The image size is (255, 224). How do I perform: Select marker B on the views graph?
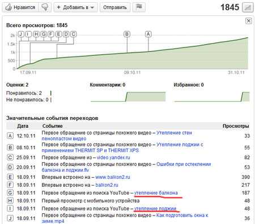(x=127, y=34)
